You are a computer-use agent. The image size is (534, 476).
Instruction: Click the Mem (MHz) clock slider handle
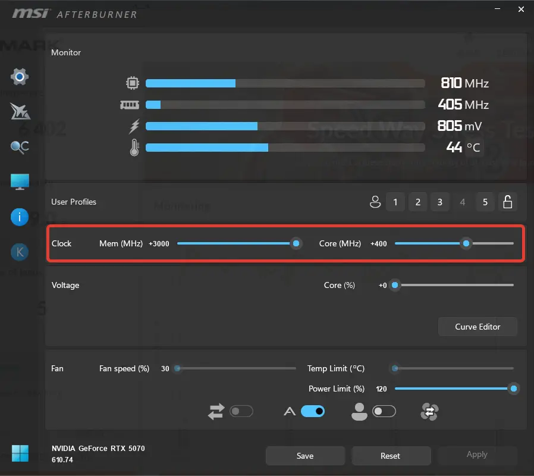pos(296,243)
